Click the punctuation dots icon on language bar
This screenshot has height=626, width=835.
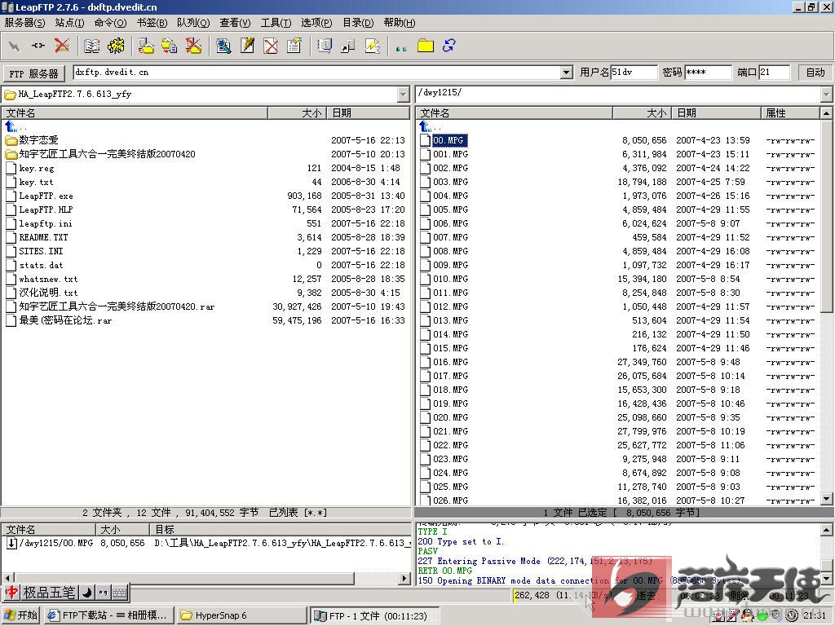(104, 592)
